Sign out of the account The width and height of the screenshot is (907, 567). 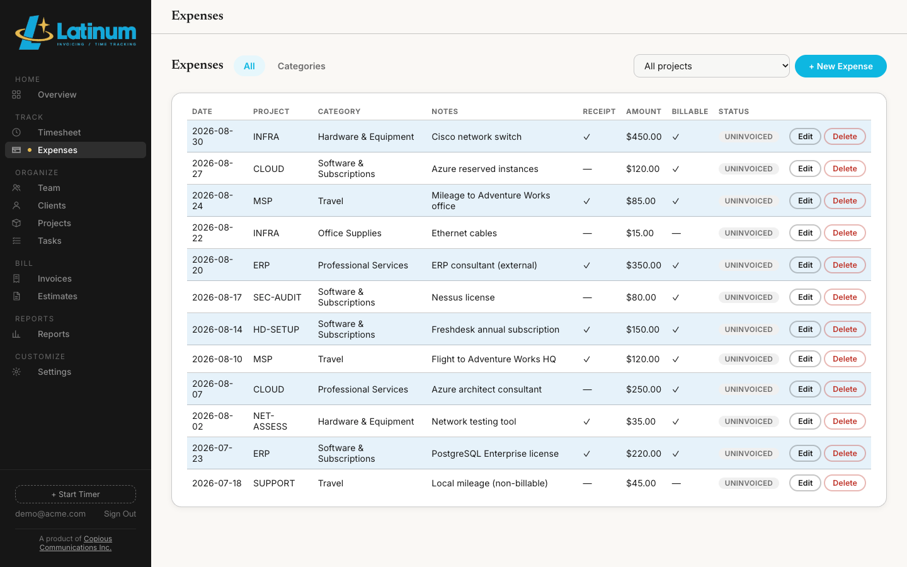click(120, 514)
